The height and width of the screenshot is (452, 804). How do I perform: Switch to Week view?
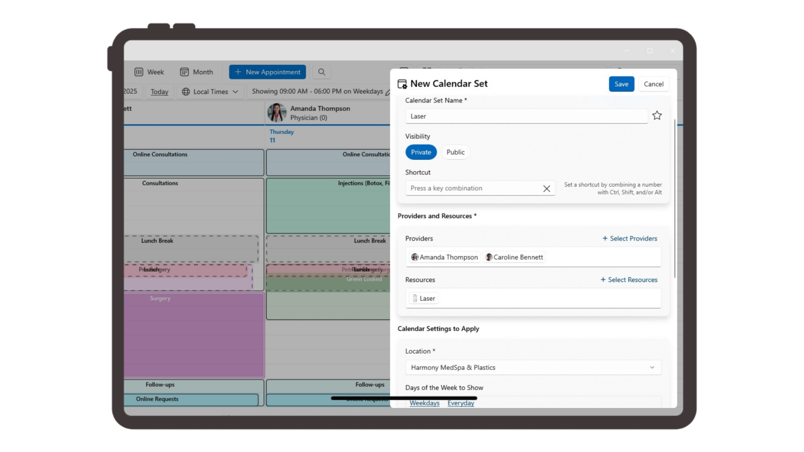pos(149,72)
